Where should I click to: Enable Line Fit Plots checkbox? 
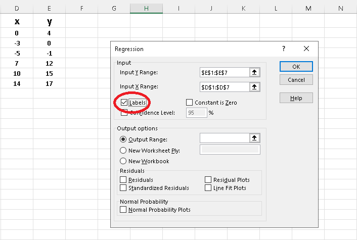(x=208, y=188)
